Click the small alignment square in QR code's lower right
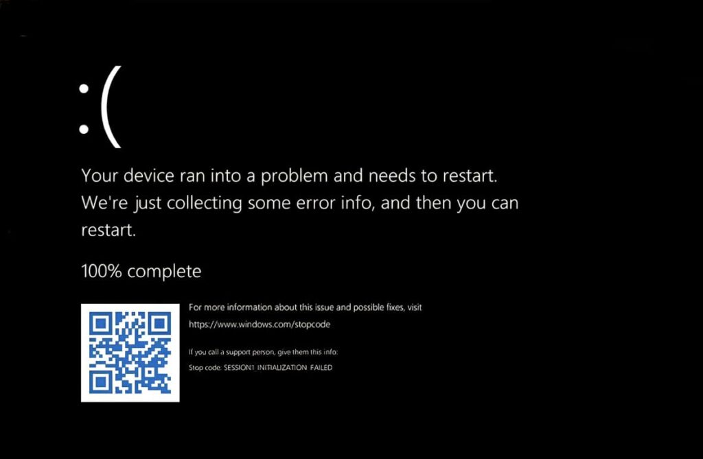703x459 pixels. coord(150,373)
